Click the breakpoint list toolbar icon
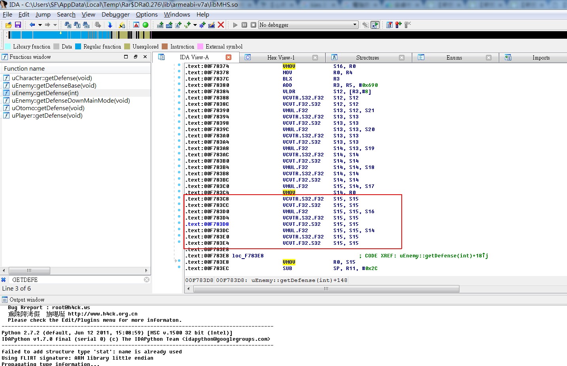Image resolution: width=567 pixels, height=366 pixels. (389, 25)
